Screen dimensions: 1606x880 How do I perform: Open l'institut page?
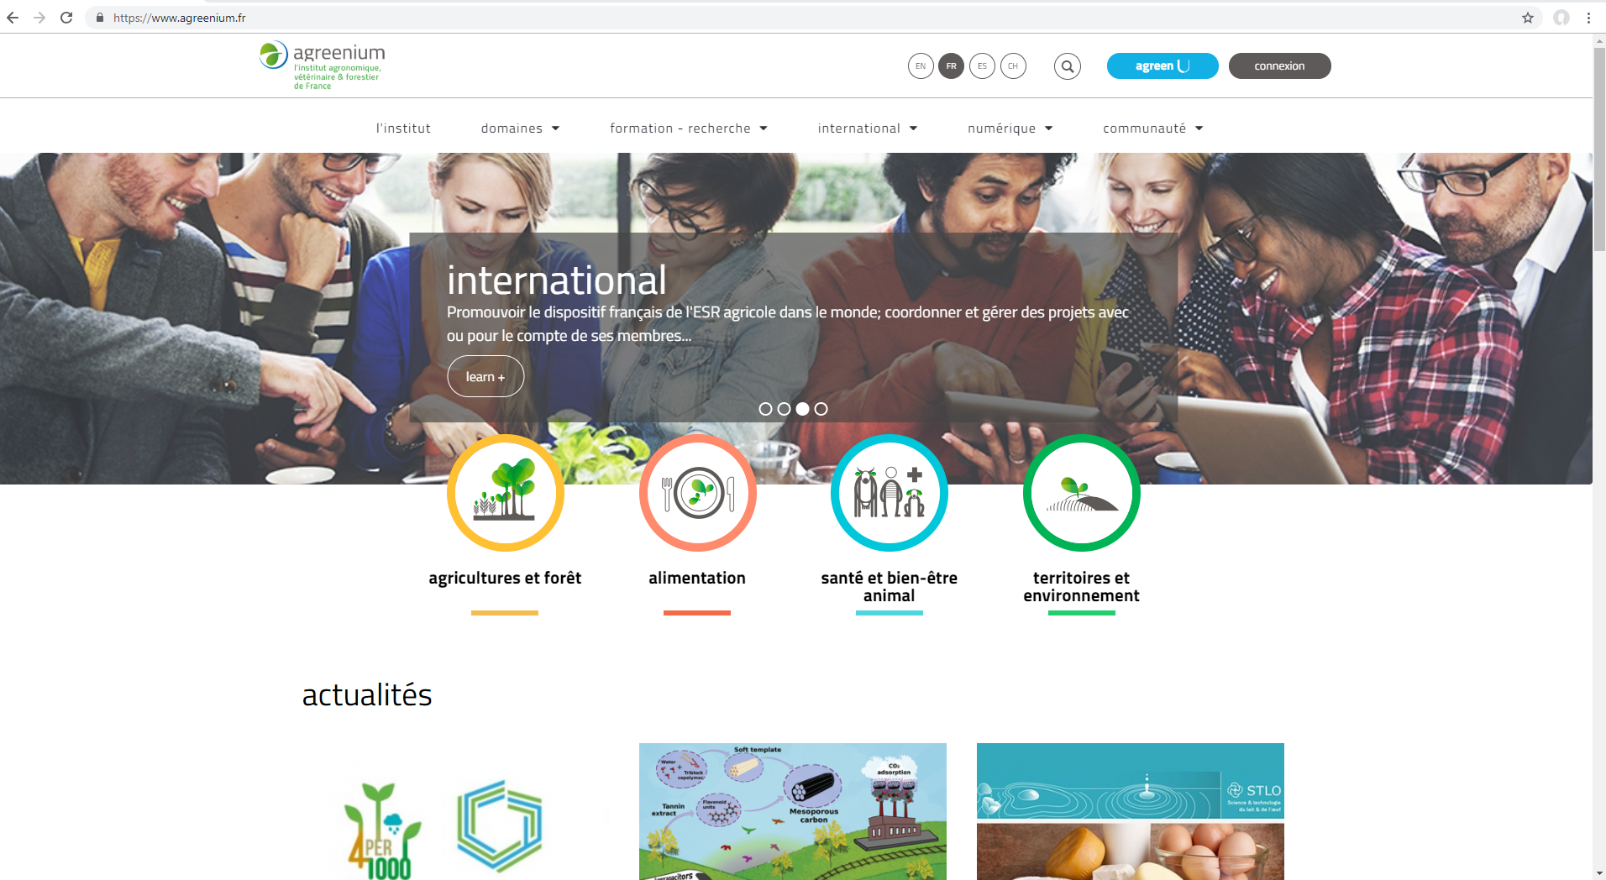[403, 128]
